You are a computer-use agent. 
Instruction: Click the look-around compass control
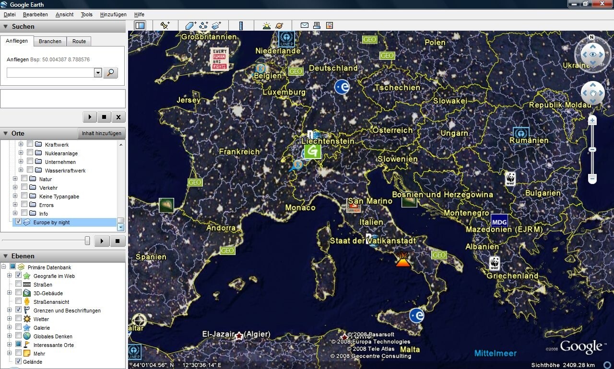593,54
